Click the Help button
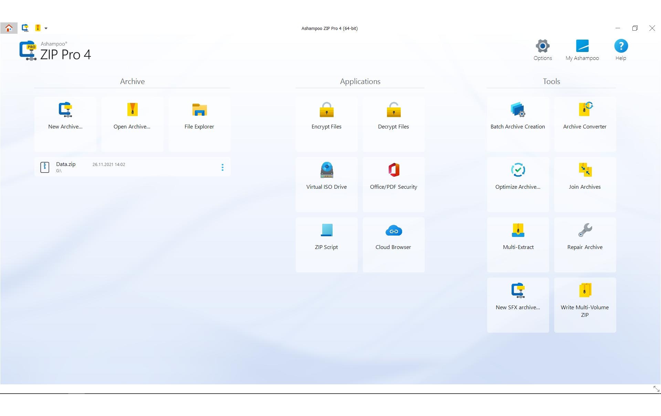Image resolution: width=661 pixels, height=416 pixels. tap(621, 50)
